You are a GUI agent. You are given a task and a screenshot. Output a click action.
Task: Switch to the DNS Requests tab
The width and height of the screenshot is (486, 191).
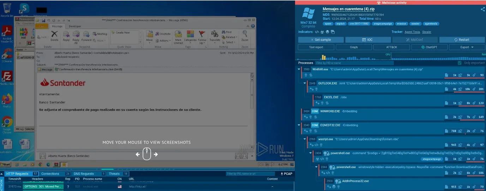click(x=89, y=174)
